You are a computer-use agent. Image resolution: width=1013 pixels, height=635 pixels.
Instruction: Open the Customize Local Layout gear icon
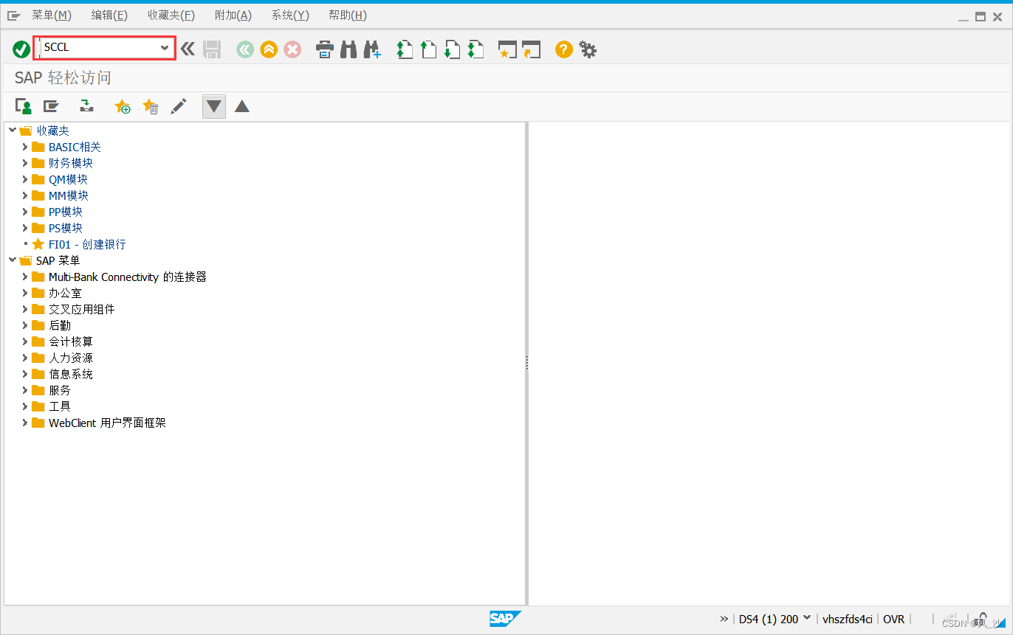coord(588,49)
